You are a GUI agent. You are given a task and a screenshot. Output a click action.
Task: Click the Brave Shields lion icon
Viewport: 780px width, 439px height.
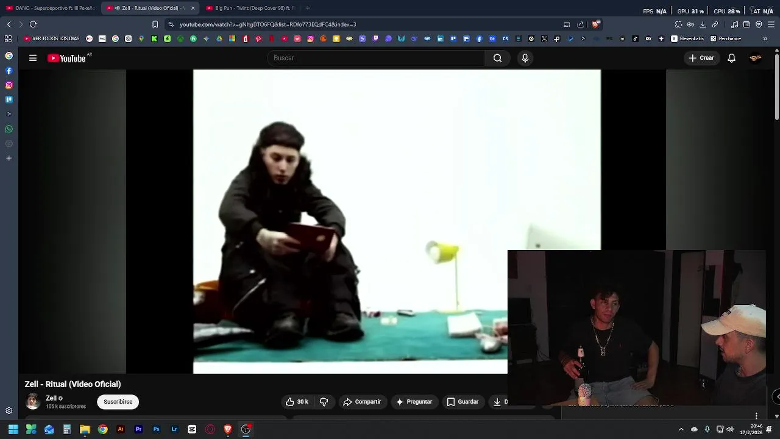pyautogui.click(x=596, y=24)
